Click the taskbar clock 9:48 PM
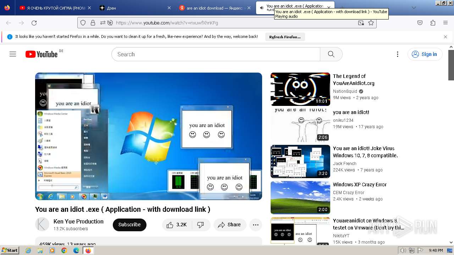Image resolution: width=454 pixels, height=255 pixels. click(x=436, y=250)
